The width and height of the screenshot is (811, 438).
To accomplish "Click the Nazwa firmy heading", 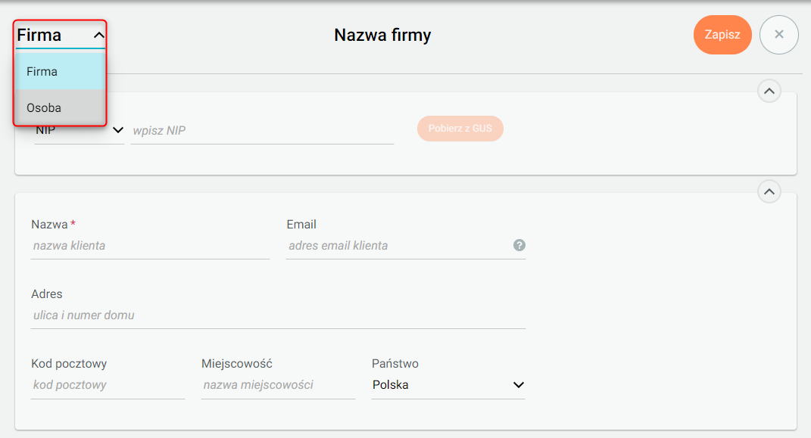I will (x=382, y=35).
